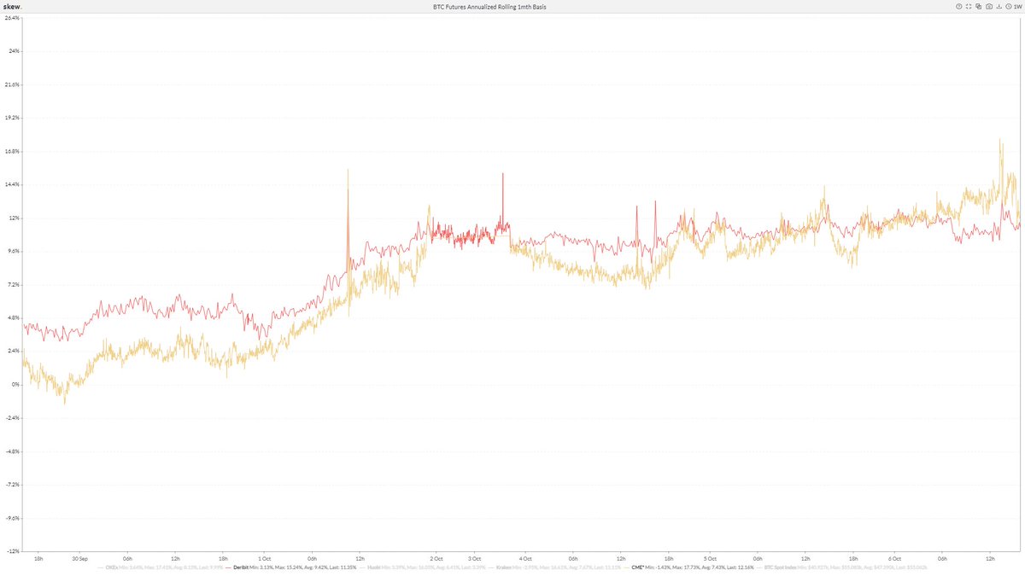Enable the CME series display
Screen dimensions: 1025x576
[x=638, y=567]
